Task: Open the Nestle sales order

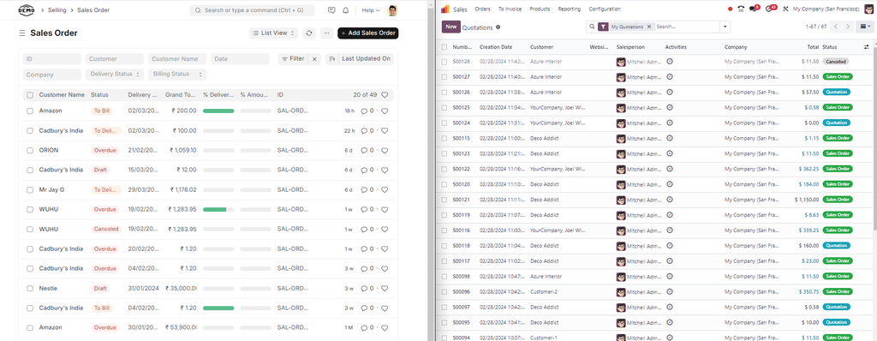Action: point(48,289)
